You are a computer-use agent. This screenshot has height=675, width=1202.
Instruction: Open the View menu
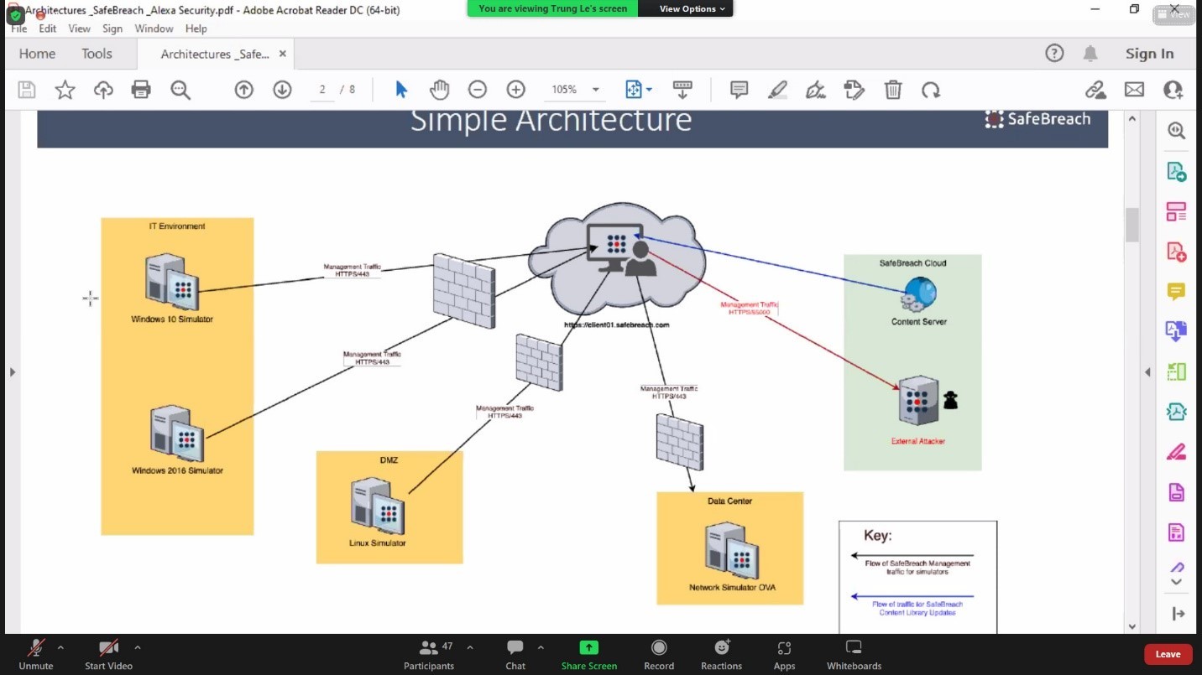coord(80,29)
